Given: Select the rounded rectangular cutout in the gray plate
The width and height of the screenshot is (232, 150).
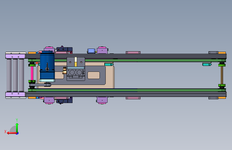Looking at the screenshot, I should coord(94,75).
